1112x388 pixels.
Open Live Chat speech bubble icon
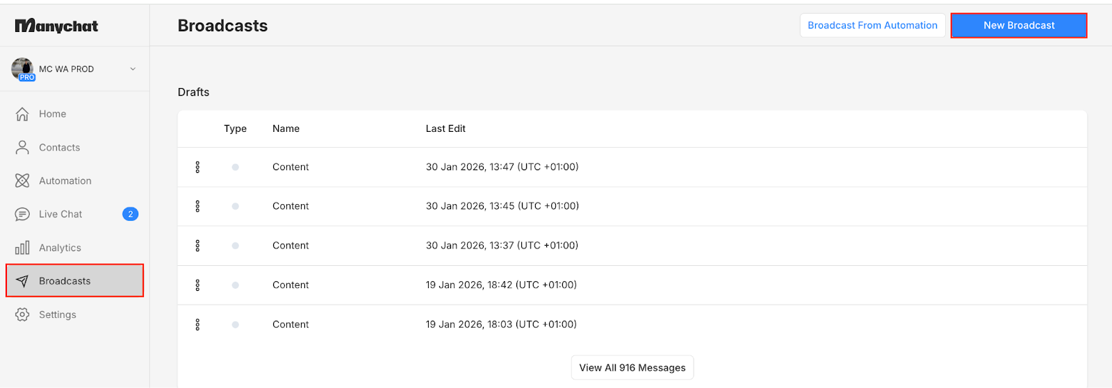[22, 214]
